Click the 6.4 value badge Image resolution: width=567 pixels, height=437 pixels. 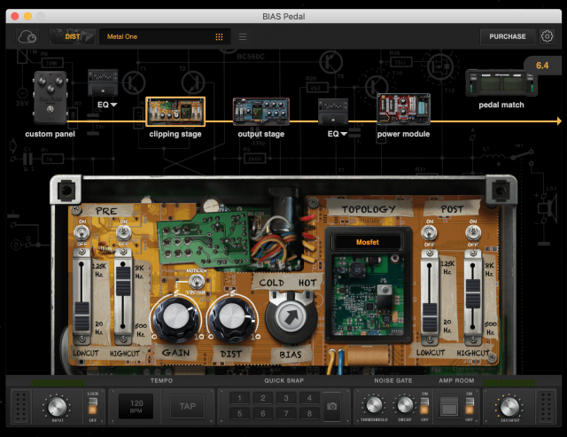click(542, 66)
